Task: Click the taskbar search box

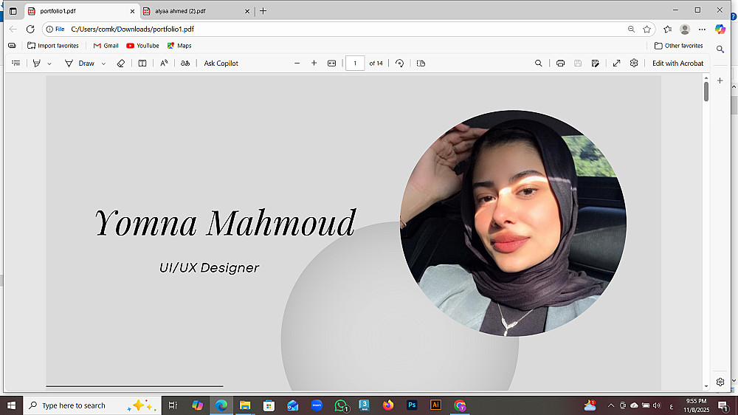Action: click(92, 405)
